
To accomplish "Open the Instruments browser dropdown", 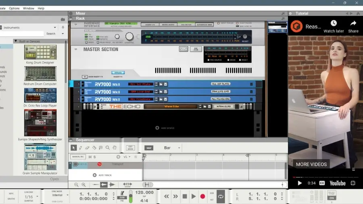I will 55,27.
